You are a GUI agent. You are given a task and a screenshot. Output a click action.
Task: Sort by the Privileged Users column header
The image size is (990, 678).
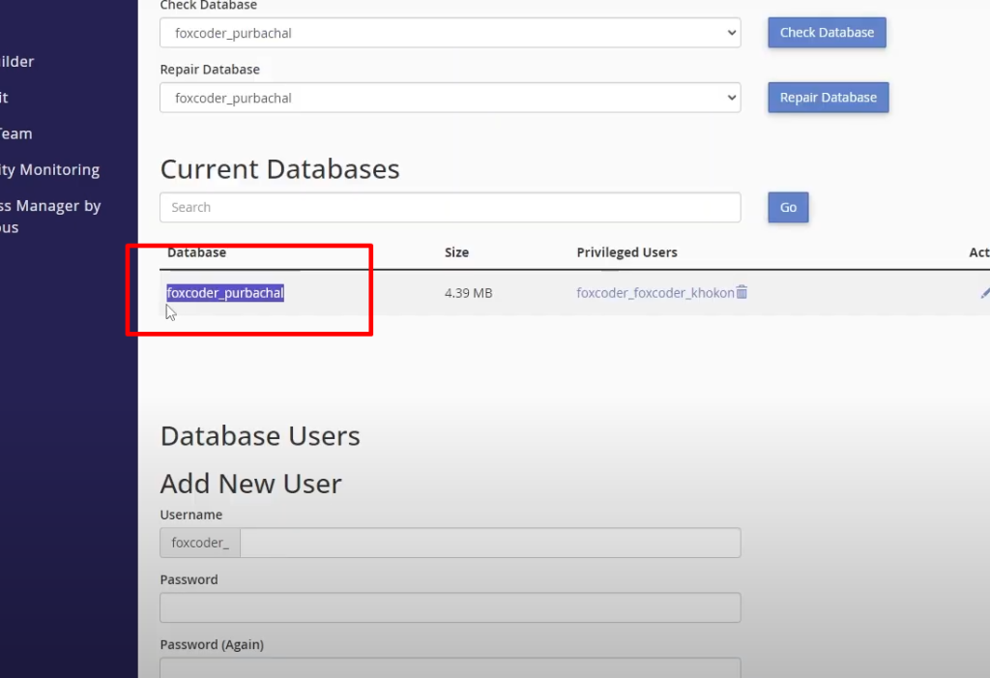tap(626, 252)
